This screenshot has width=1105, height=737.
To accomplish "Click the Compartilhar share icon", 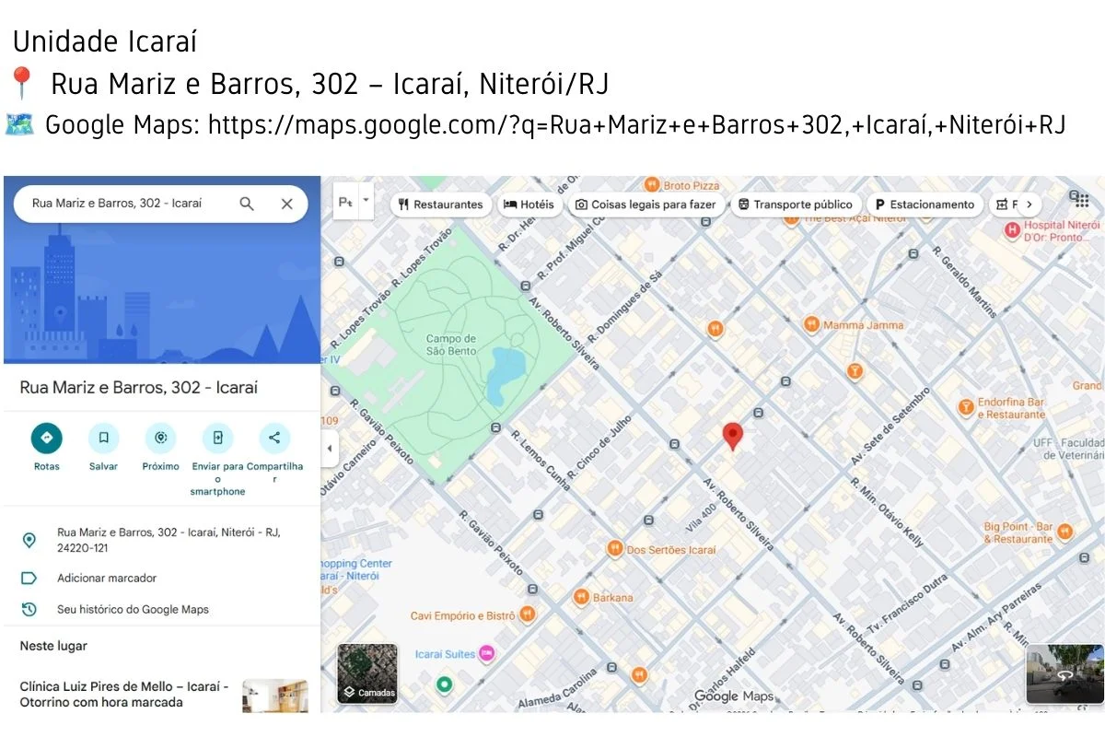I will (274, 438).
